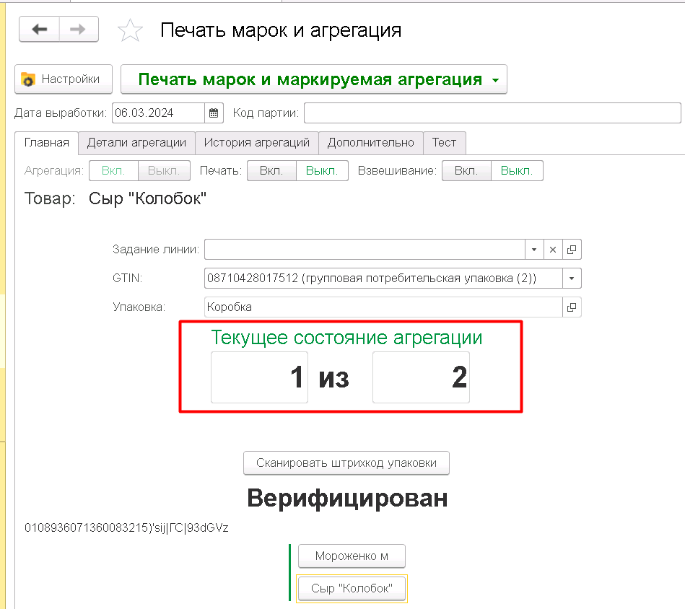Open the Дополнительно tab
This screenshot has height=609, width=685.
click(x=371, y=143)
